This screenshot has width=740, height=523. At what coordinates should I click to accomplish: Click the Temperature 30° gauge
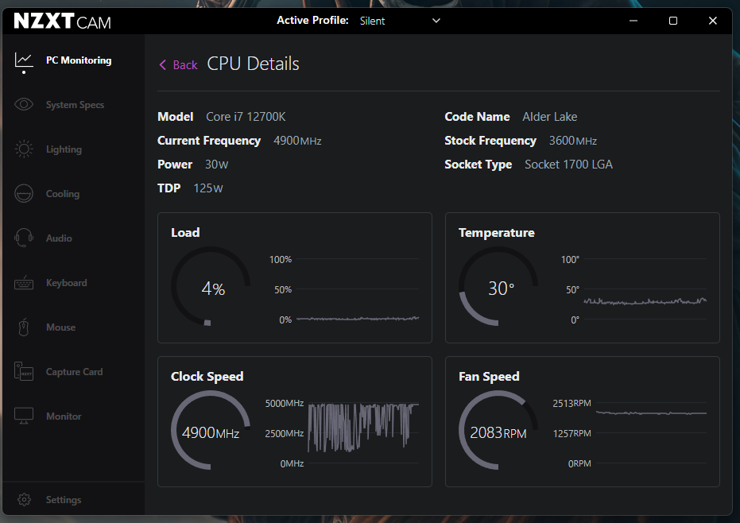(x=498, y=286)
